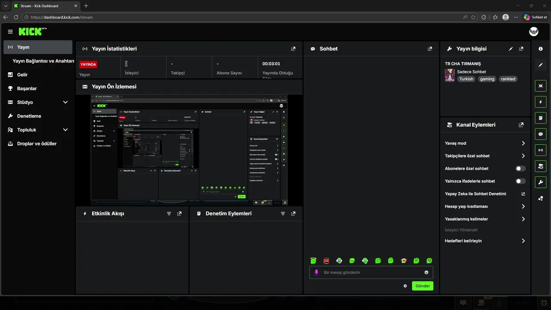The image size is (551, 310).
Task: Open Hesap yaşı kısıtlaması settings
Action: (485, 207)
